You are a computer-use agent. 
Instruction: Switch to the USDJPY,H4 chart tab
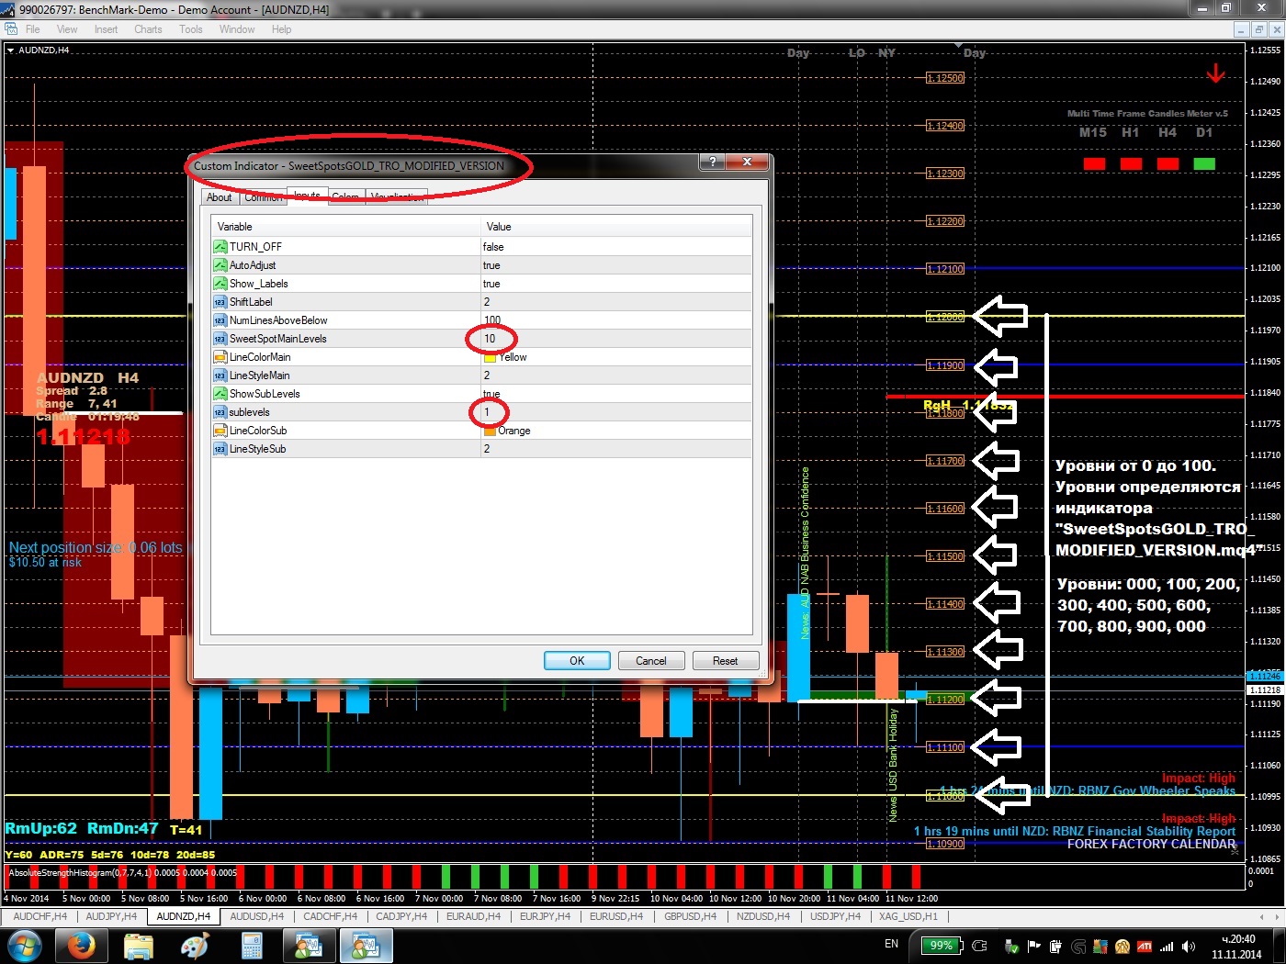[x=835, y=916]
